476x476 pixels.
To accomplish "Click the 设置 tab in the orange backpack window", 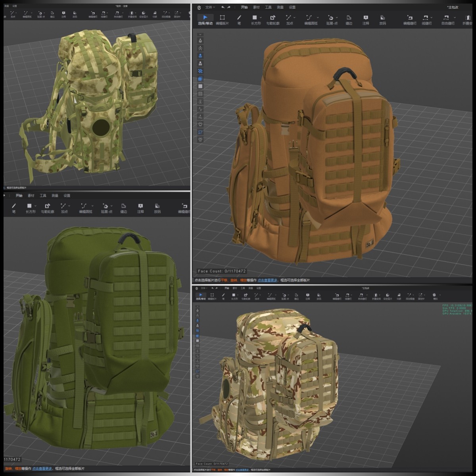I will (292, 7).
